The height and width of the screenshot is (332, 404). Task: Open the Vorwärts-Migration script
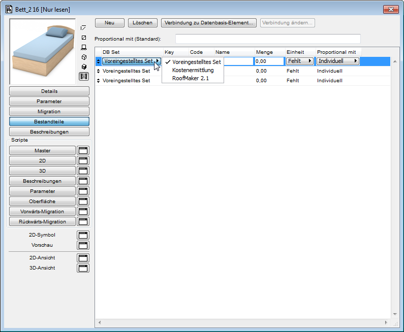pos(43,211)
